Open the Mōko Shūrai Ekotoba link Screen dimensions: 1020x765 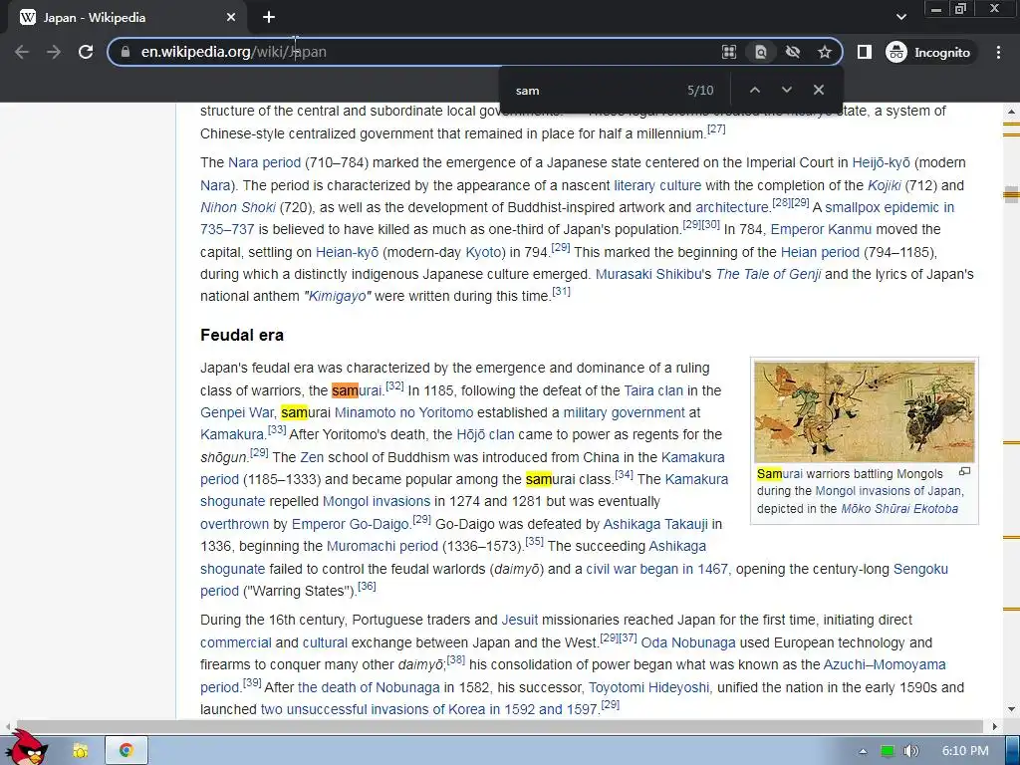899,509
